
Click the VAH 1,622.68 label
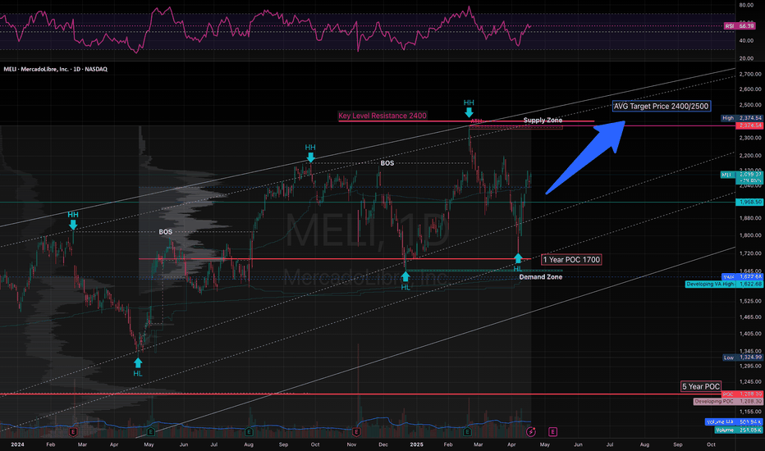(x=742, y=277)
